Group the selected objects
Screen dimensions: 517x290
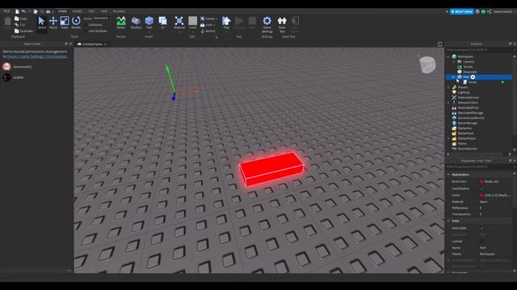(x=208, y=19)
